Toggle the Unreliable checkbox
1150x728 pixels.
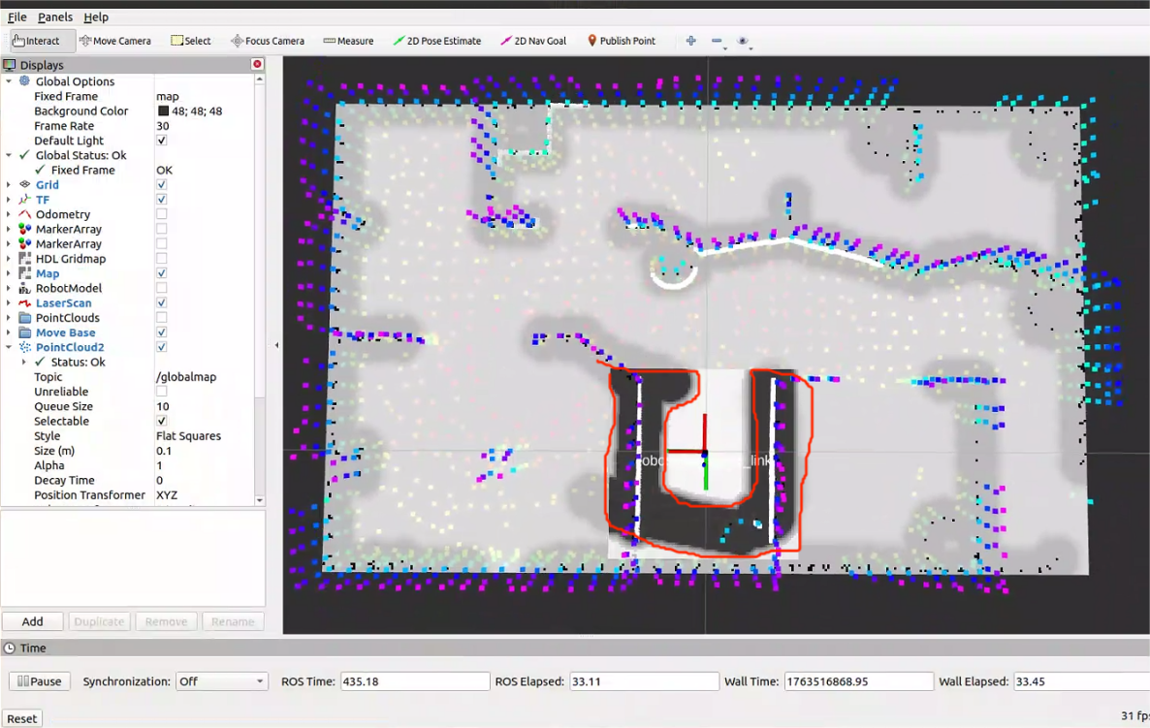pos(161,392)
